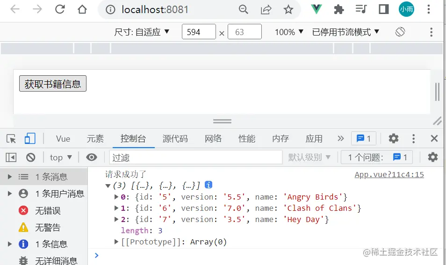Edit the viewport width field 594
446x265 pixels.
tap(199, 32)
